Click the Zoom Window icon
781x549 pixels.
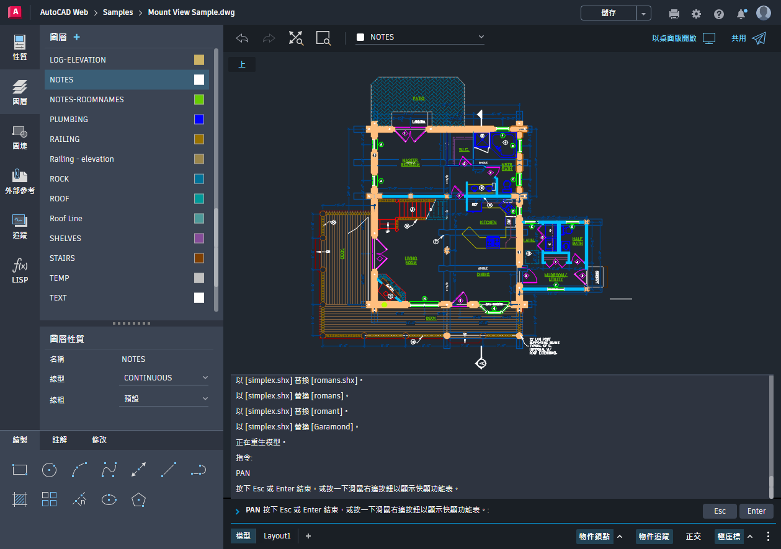click(323, 38)
